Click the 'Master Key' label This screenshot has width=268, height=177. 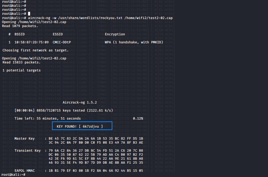click(24, 139)
